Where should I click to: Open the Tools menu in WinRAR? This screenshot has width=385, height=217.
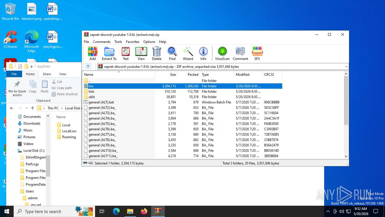pos(118,42)
